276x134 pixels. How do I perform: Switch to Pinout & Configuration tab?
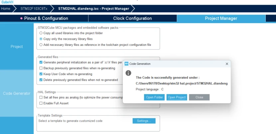click(44, 18)
